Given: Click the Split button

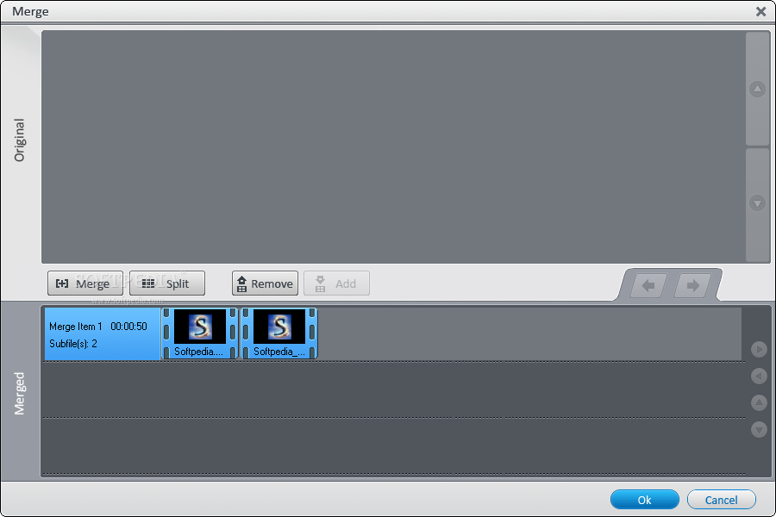Looking at the screenshot, I should point(166,283).
